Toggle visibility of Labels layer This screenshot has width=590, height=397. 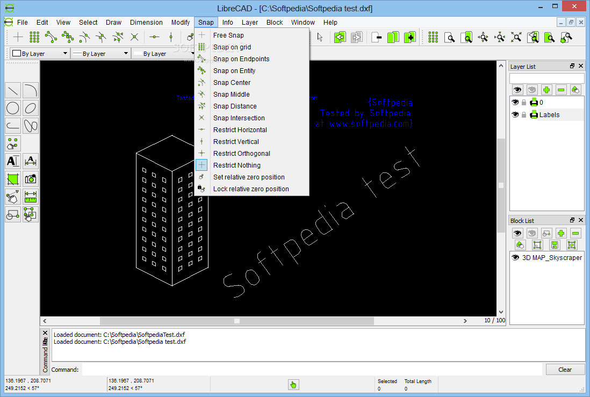coord(515,115)
